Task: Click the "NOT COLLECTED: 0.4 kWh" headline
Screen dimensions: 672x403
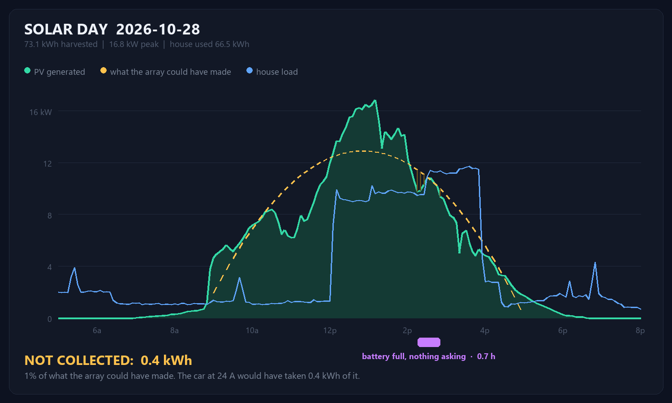Action: 108,360
